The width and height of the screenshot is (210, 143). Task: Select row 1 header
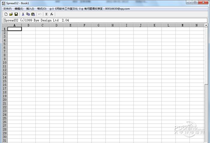(5, 29)
